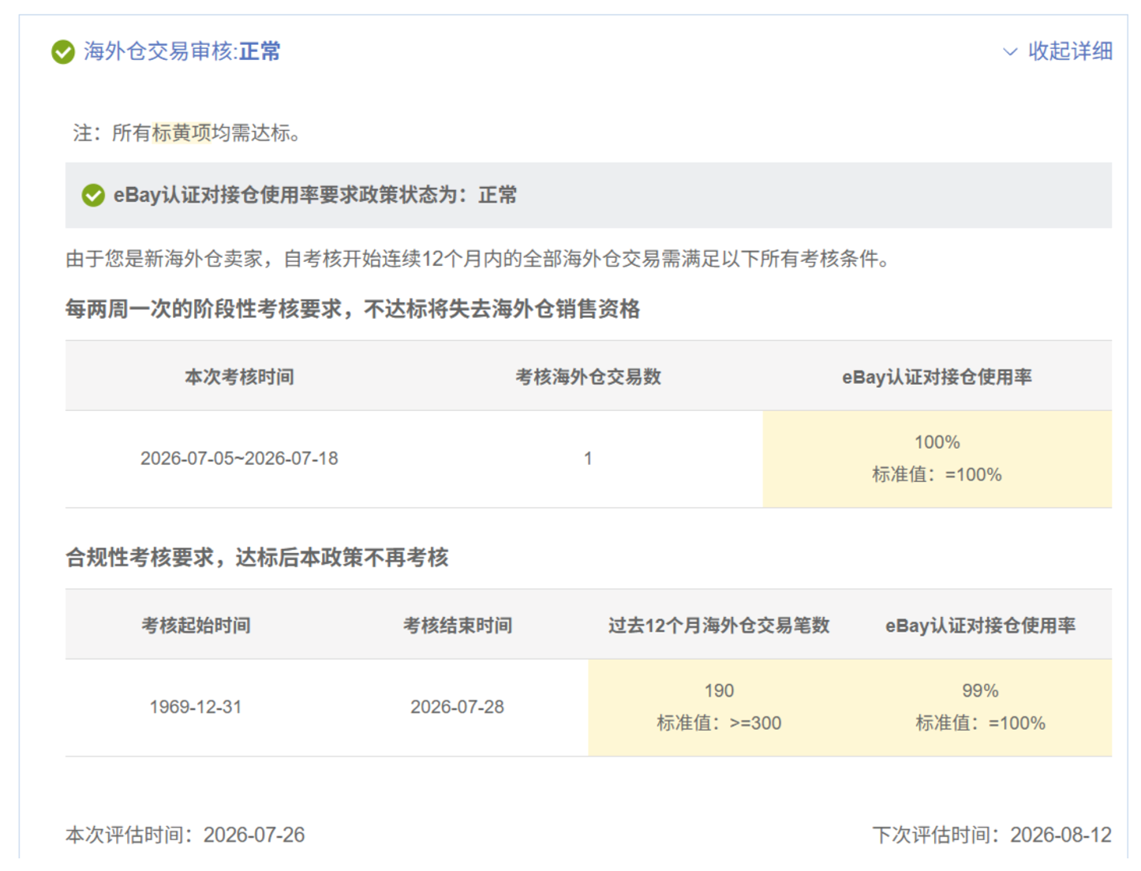1141x871 pixels.
Task: Click end date cell 2026-07-28
Action: point(458,707)
